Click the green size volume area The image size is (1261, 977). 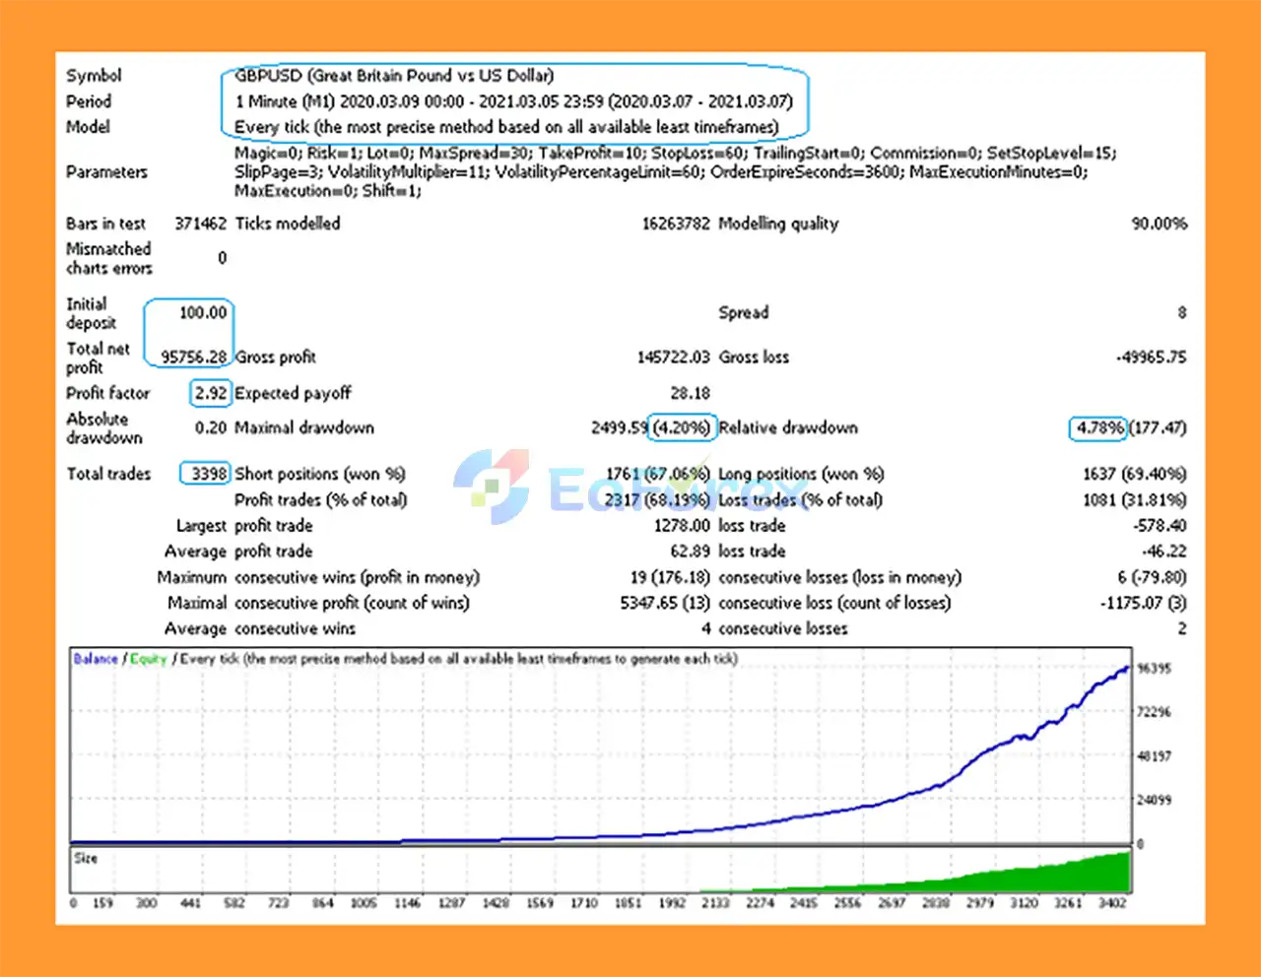point(1064,877)
